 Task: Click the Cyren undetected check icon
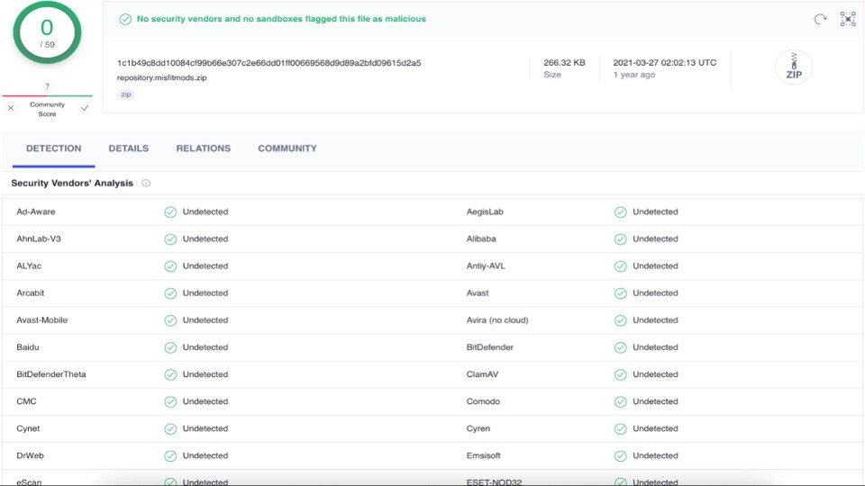(x=621, y=428)
